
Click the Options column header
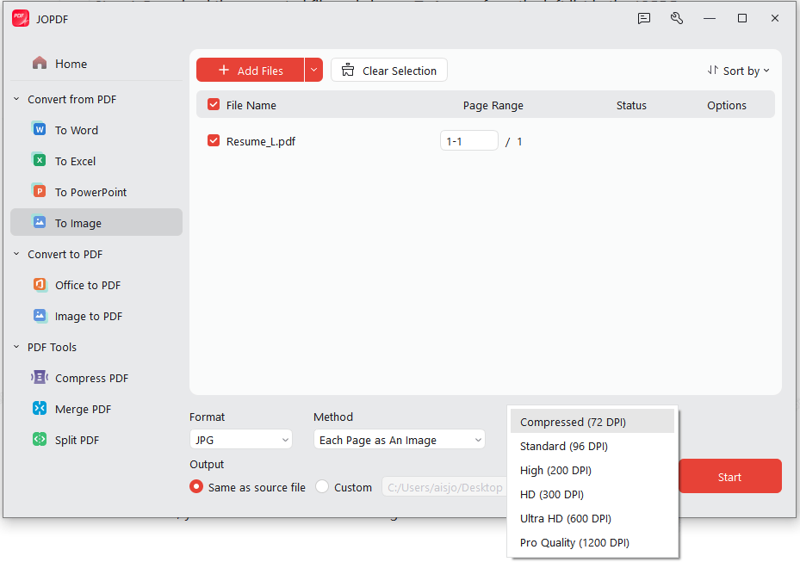point(727,105)
